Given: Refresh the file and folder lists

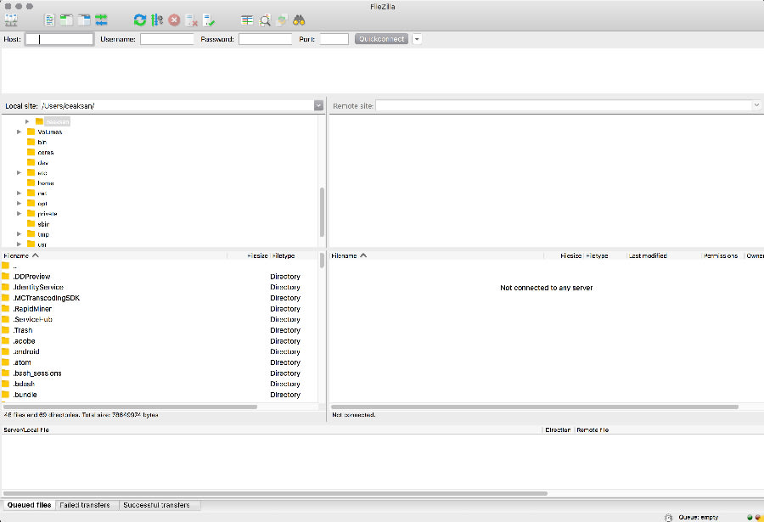Looking at the screenshot, I should pyautogui.click(x=140, y=20).
